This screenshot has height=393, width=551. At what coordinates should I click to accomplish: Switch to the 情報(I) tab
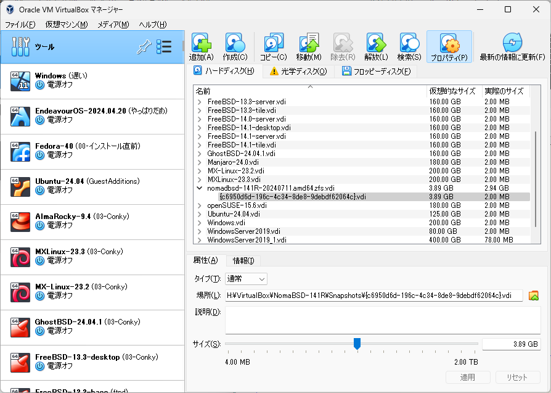243,261
